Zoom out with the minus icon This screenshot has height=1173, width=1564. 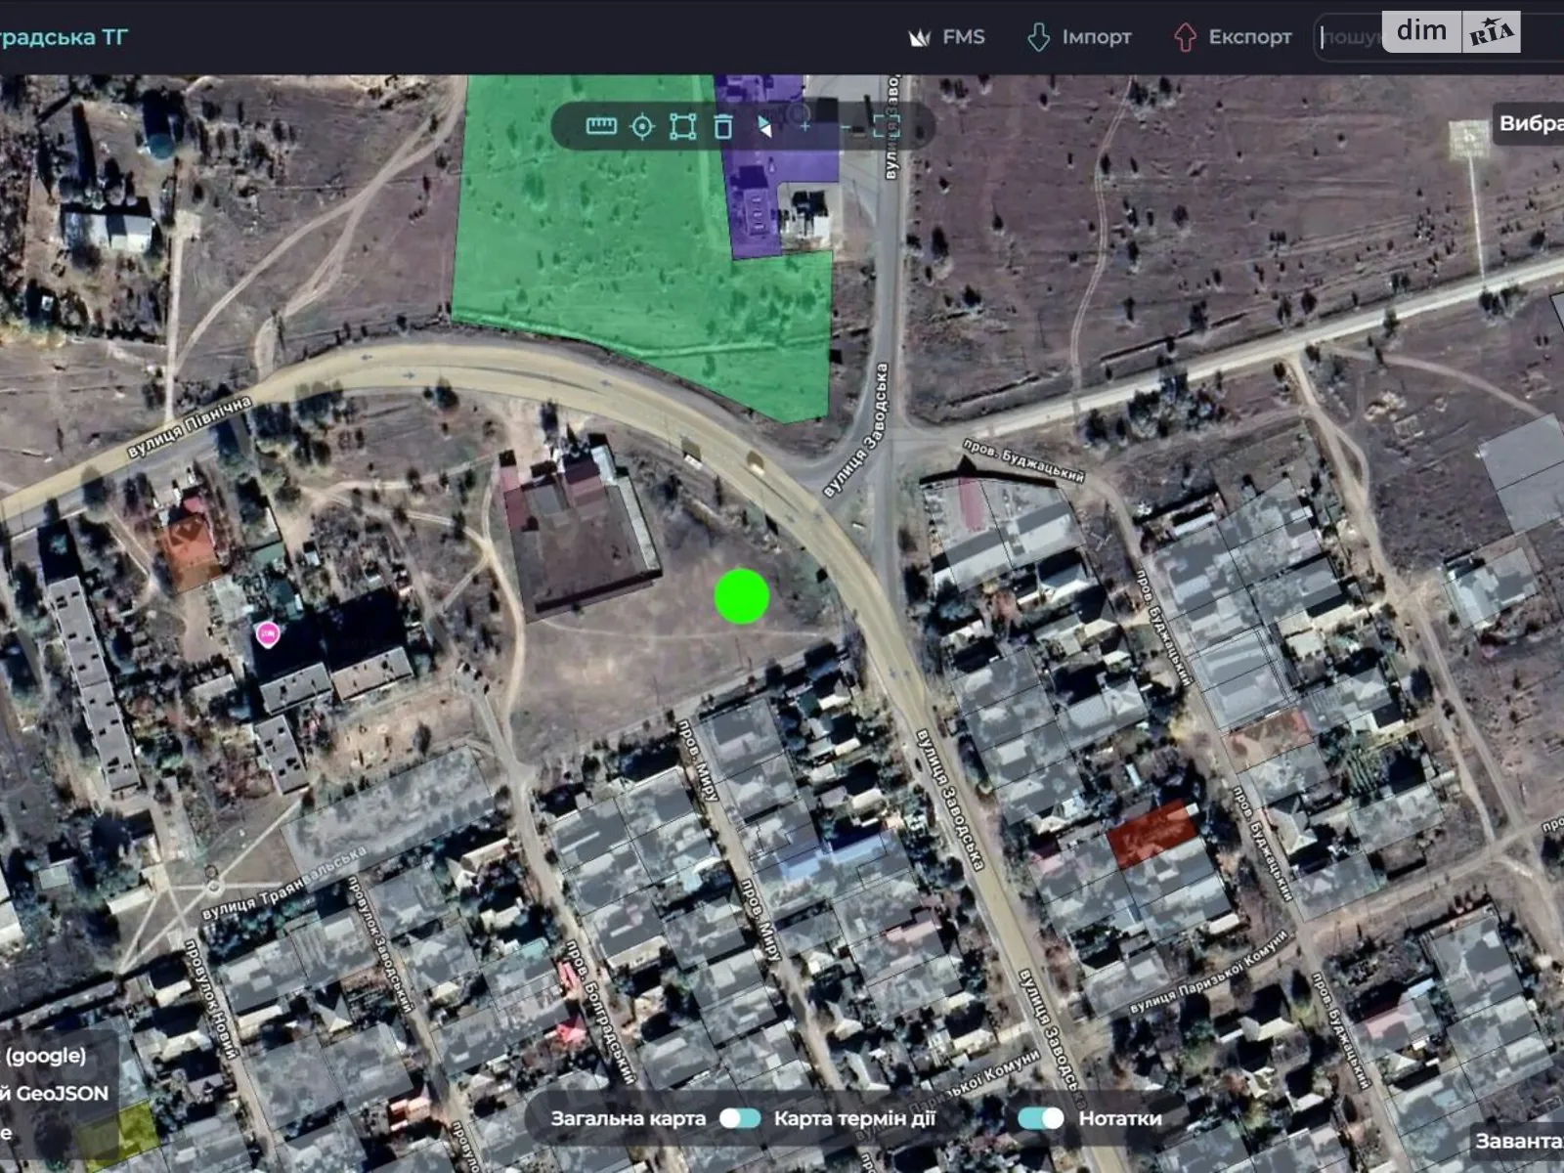pos(846,127)
